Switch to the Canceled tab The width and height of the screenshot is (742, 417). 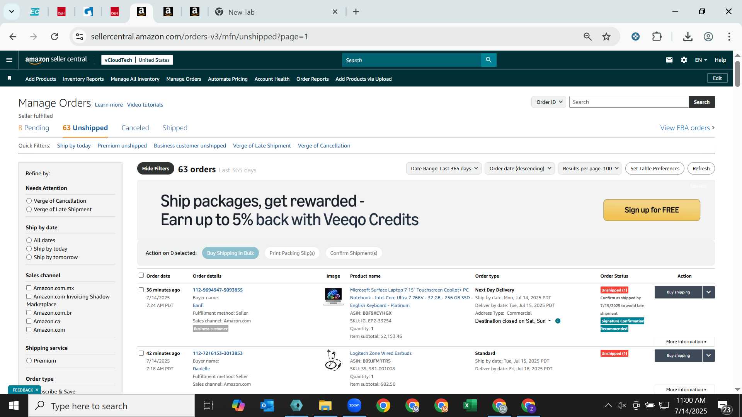pos(135,128)
